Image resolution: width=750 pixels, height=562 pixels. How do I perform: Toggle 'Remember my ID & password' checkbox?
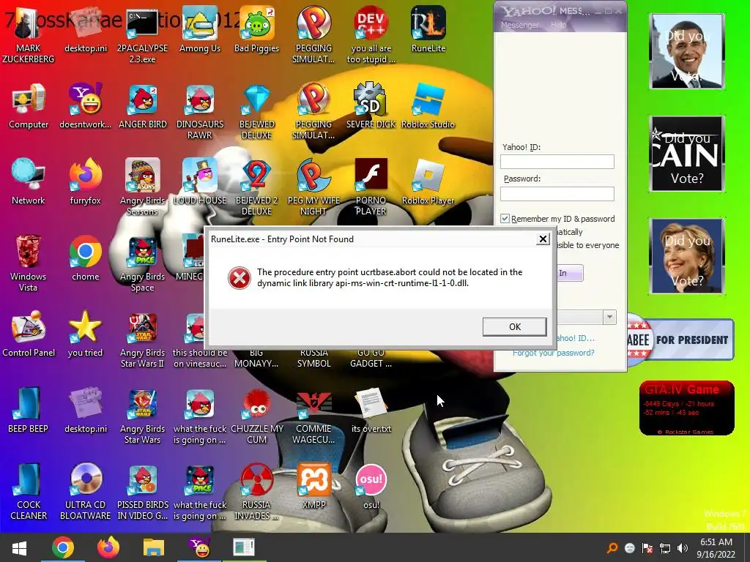505,218
